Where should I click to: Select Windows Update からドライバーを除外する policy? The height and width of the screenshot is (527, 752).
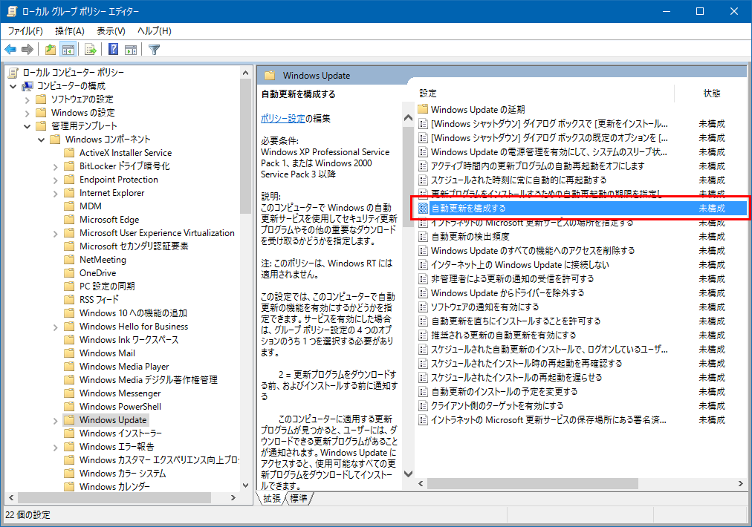click(x=508, y=292)
